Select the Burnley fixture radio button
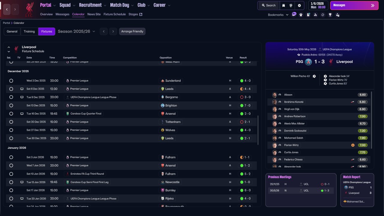384x216 pixels. [x=11, y=190]
